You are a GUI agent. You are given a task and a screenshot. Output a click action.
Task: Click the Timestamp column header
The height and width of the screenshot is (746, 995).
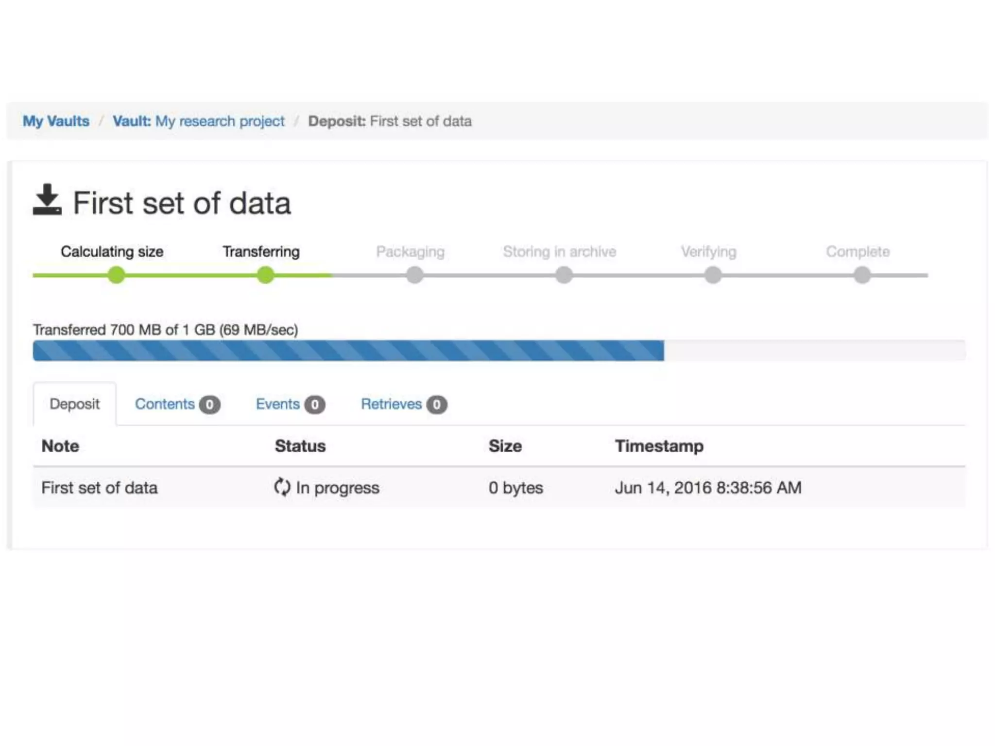click(x=659, y=446)
